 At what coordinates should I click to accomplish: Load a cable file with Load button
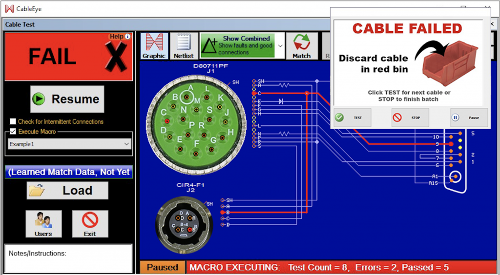[x=67, y=190]
